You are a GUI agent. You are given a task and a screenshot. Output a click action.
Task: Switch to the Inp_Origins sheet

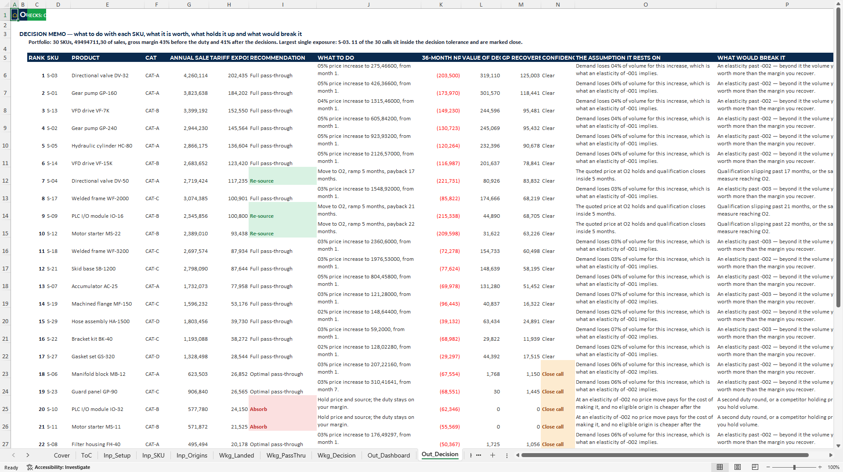coord(192,455)
